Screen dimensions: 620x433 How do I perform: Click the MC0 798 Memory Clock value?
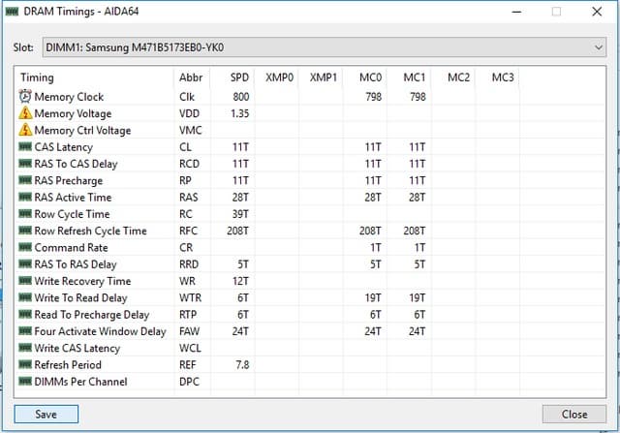pos(373,97)
